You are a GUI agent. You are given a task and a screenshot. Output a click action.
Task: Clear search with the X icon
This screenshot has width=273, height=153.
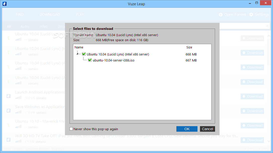coord(267,26)
